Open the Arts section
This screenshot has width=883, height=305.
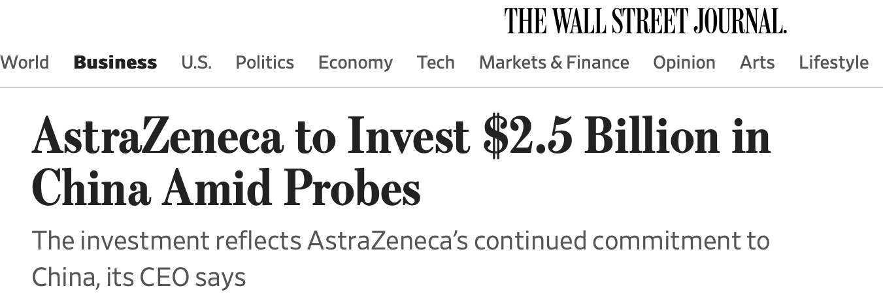pos(757,63)
